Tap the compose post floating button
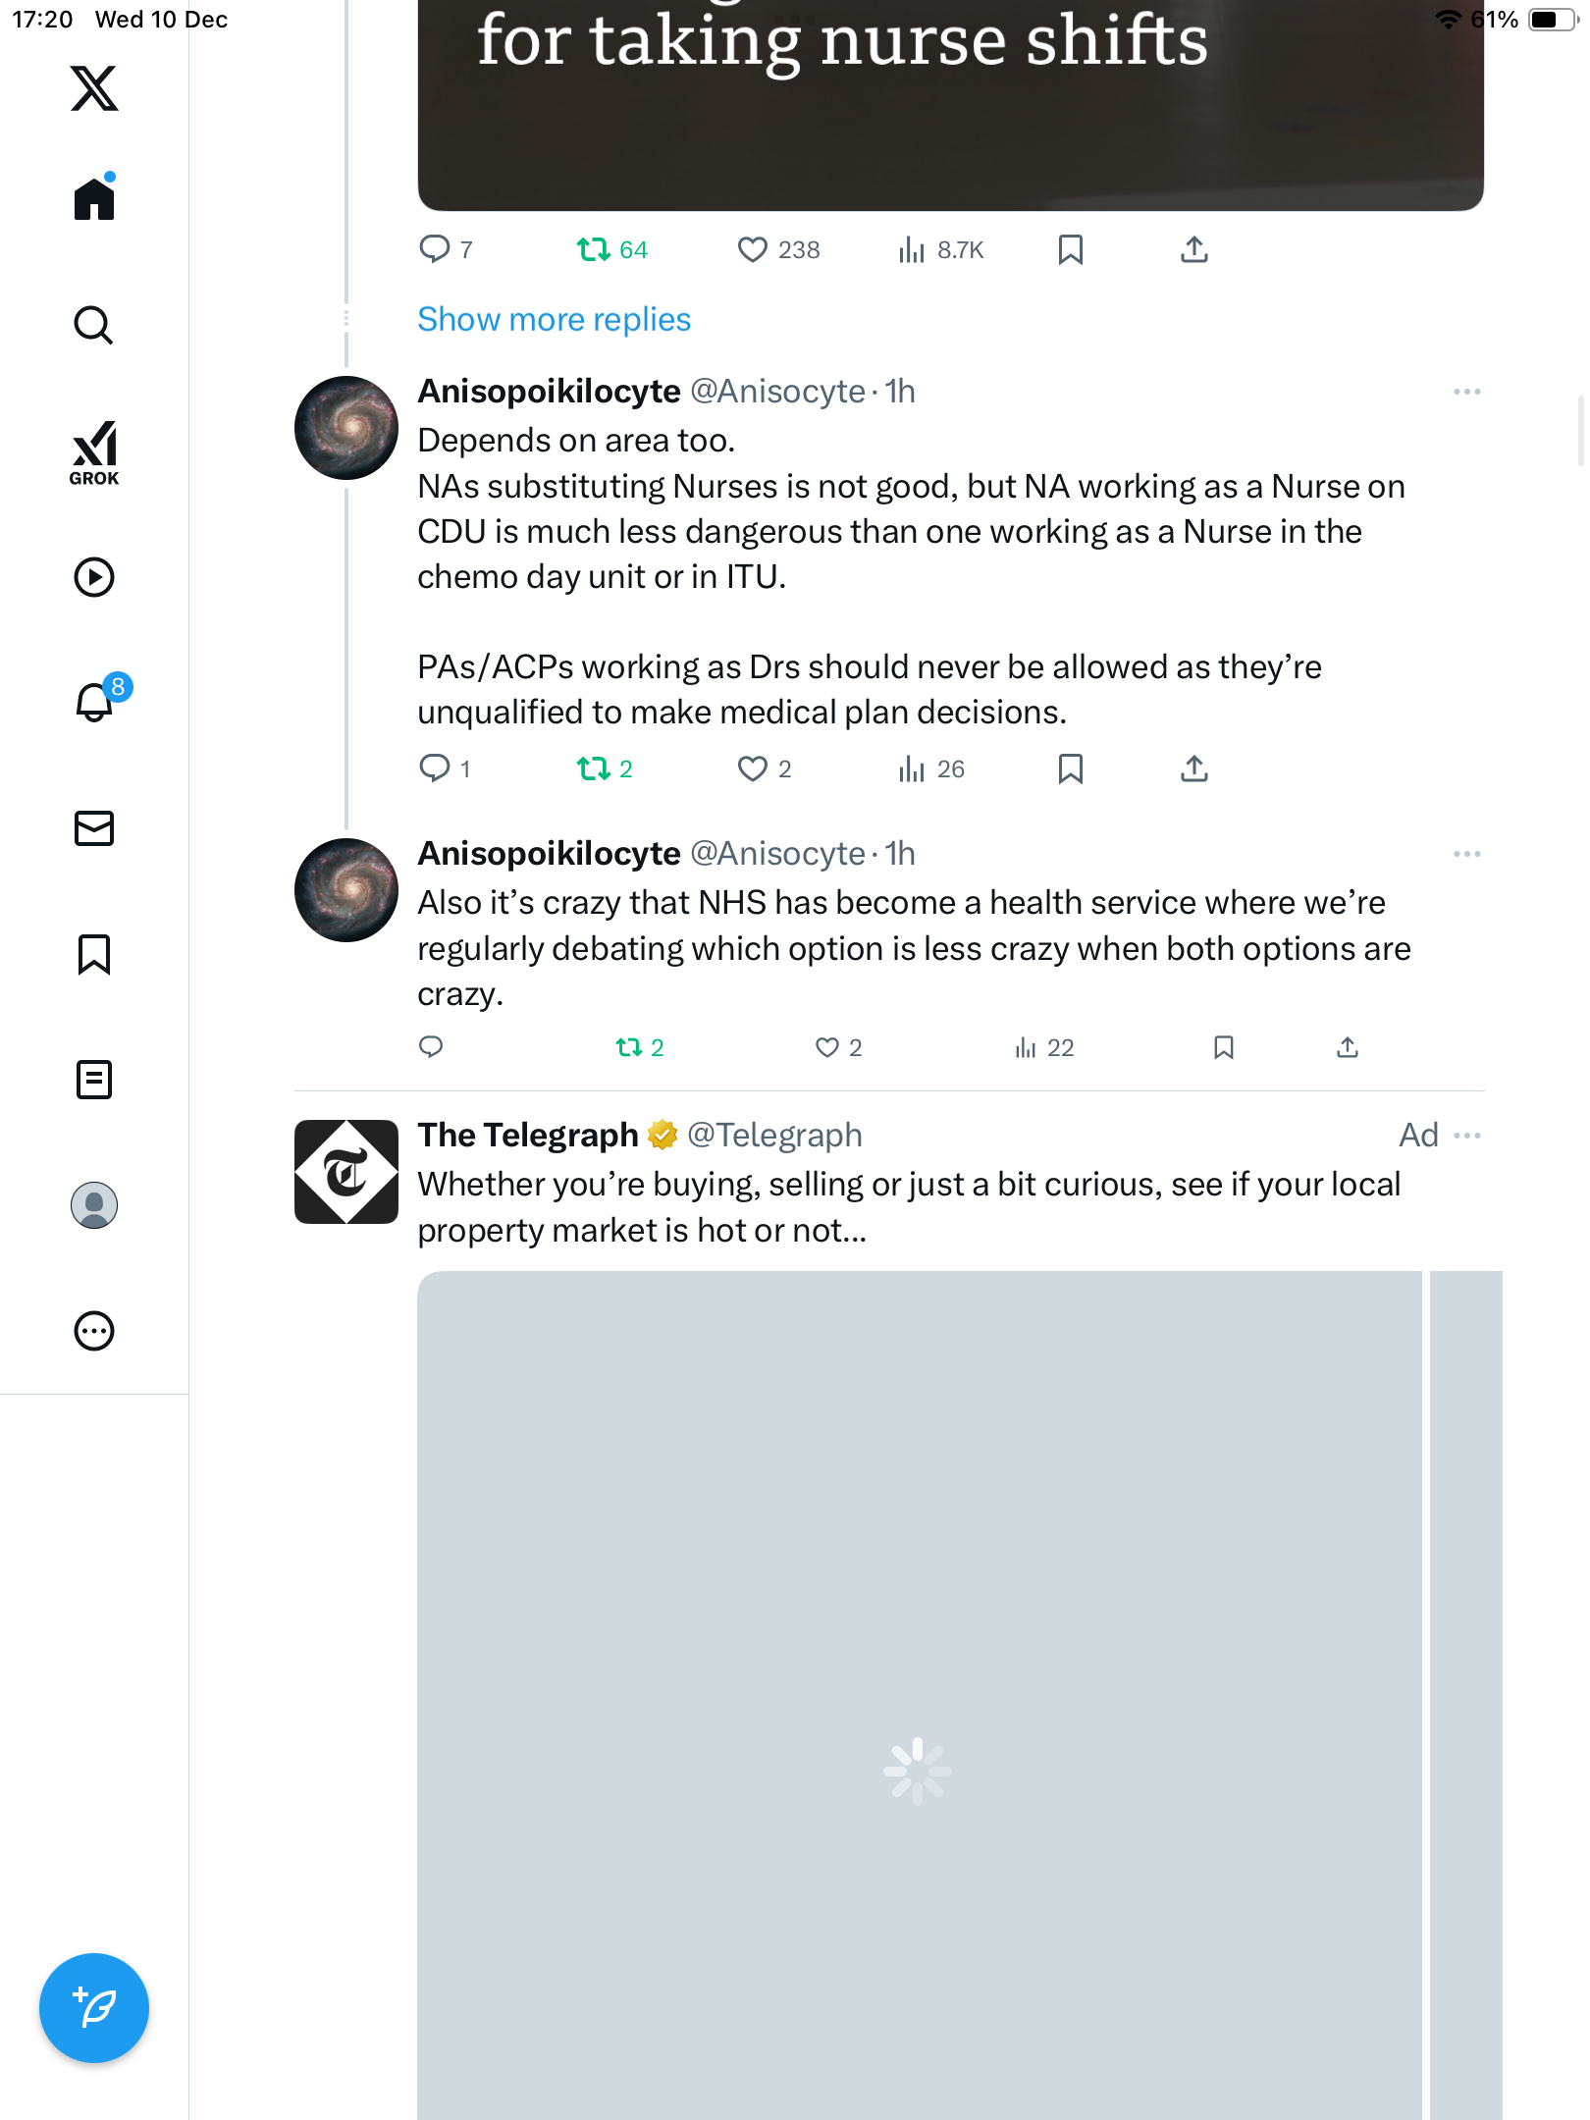 pos(94,2008)
